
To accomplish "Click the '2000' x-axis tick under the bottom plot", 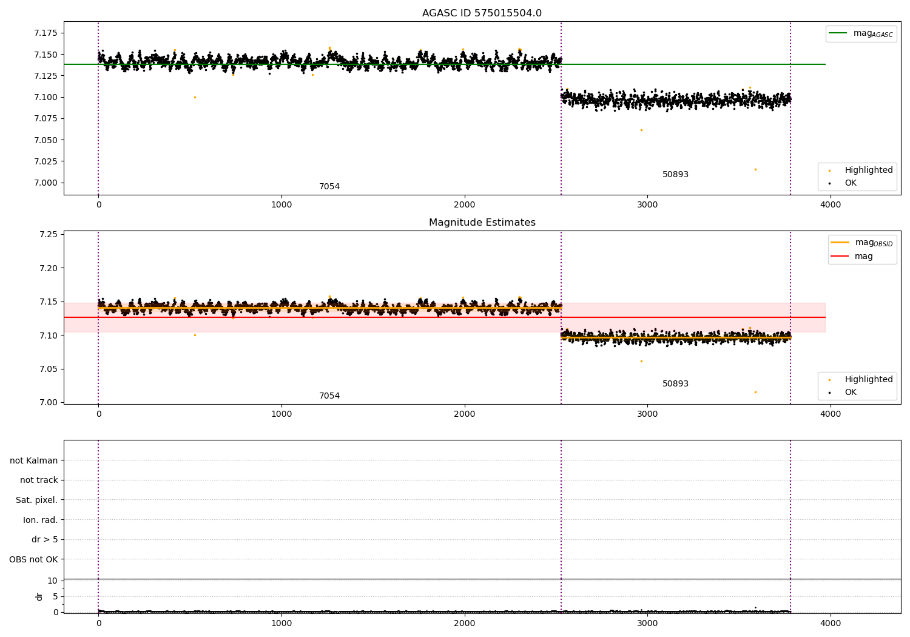I will [x=465, y=623].
